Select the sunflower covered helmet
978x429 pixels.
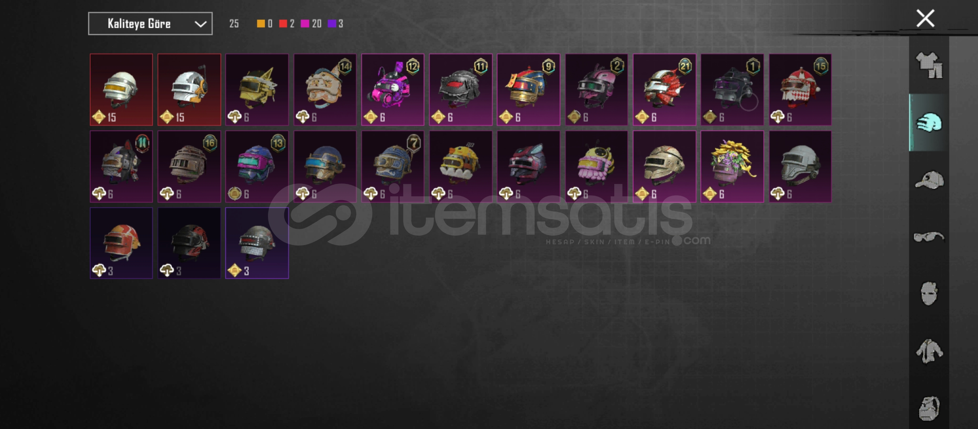click(x=732, y=166)
